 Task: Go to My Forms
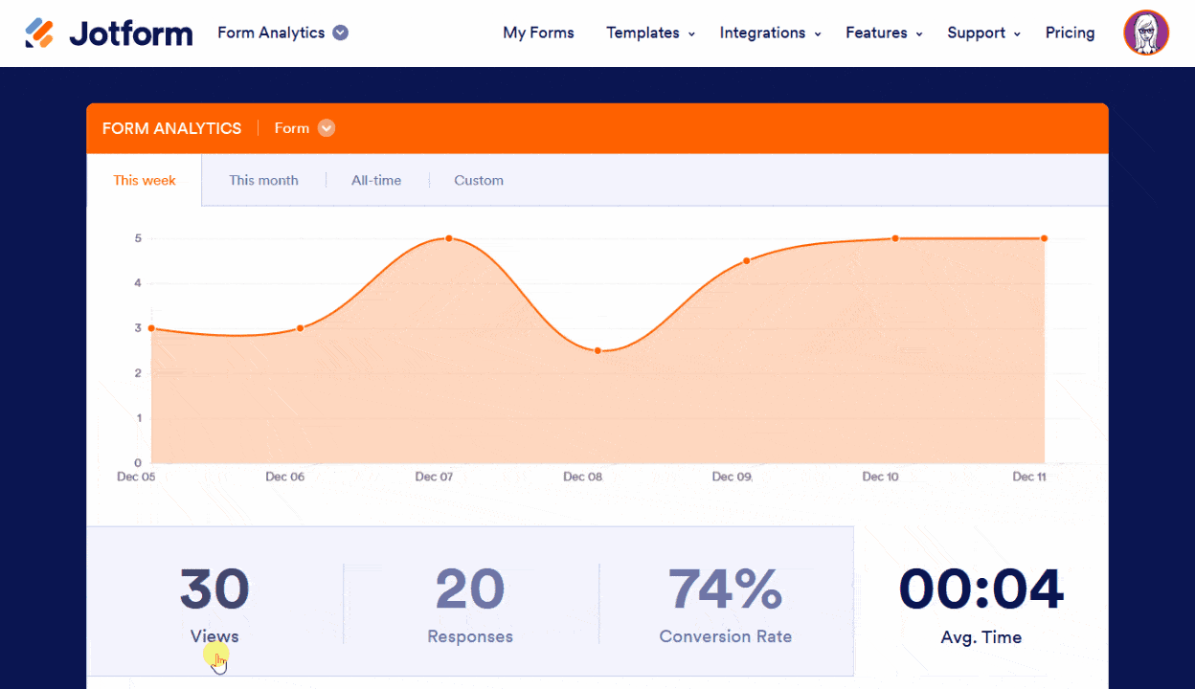point(538,33)
